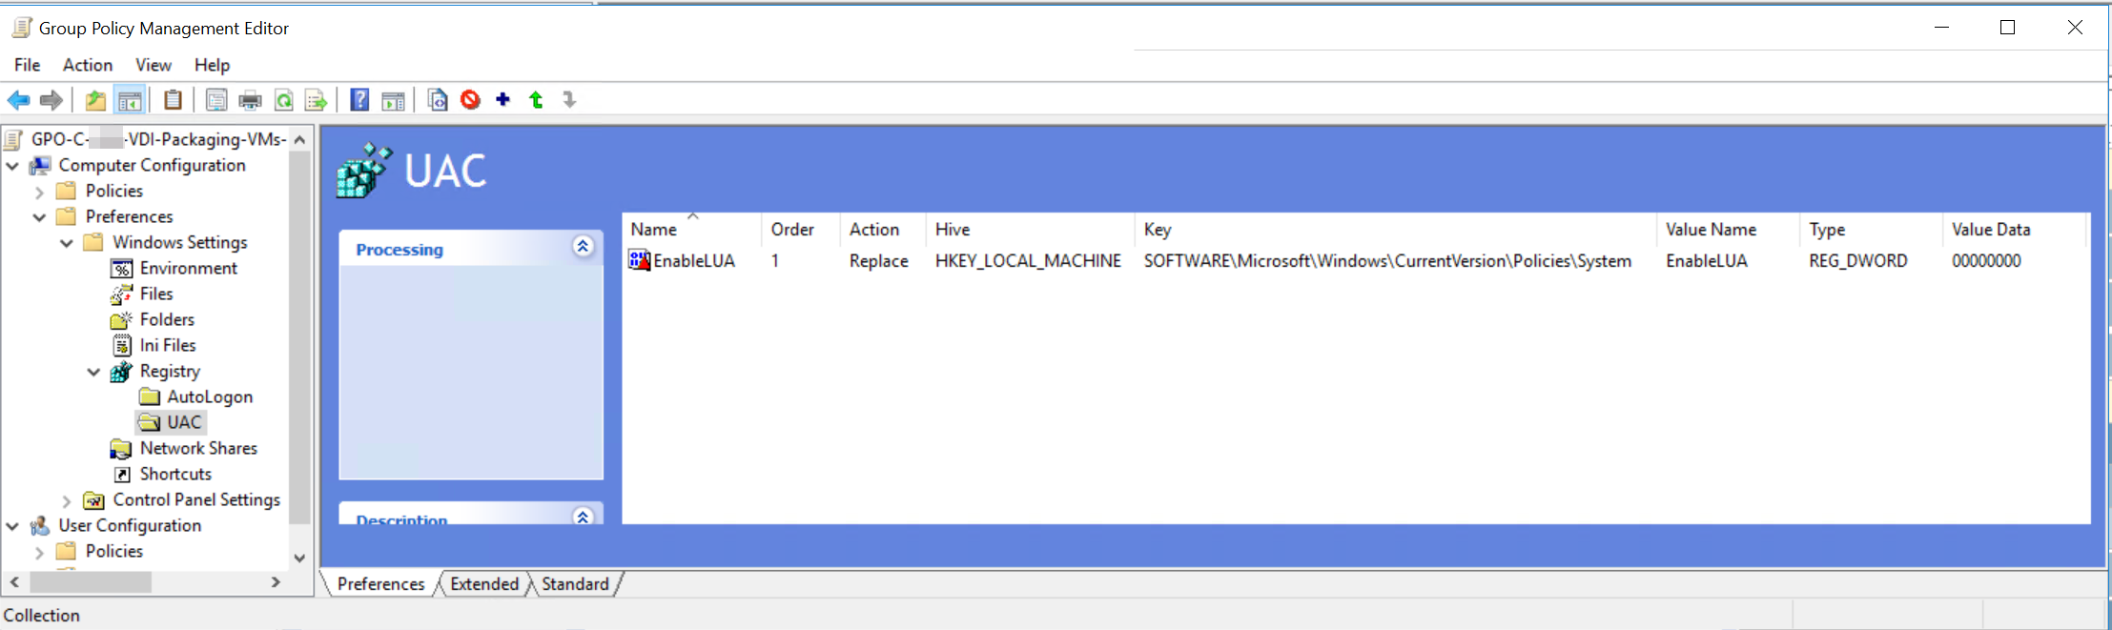This screenshot has width=2112, height=630.
Task: Click the Display XML toolbar icon
Action: point(438,100)
